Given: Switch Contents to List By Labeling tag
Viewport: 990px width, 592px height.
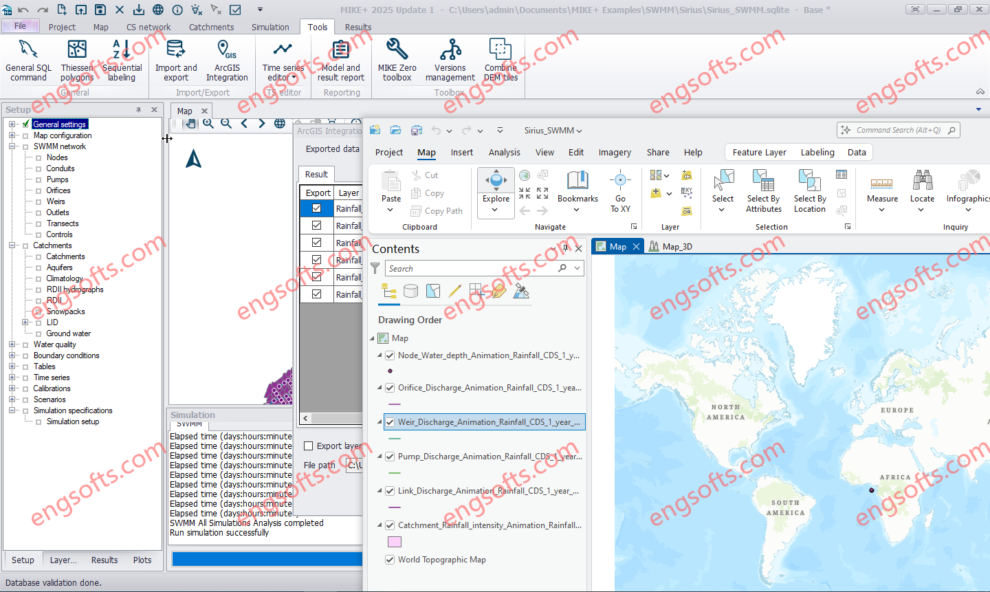Looking at the screenshot, I should coord(499,291).
